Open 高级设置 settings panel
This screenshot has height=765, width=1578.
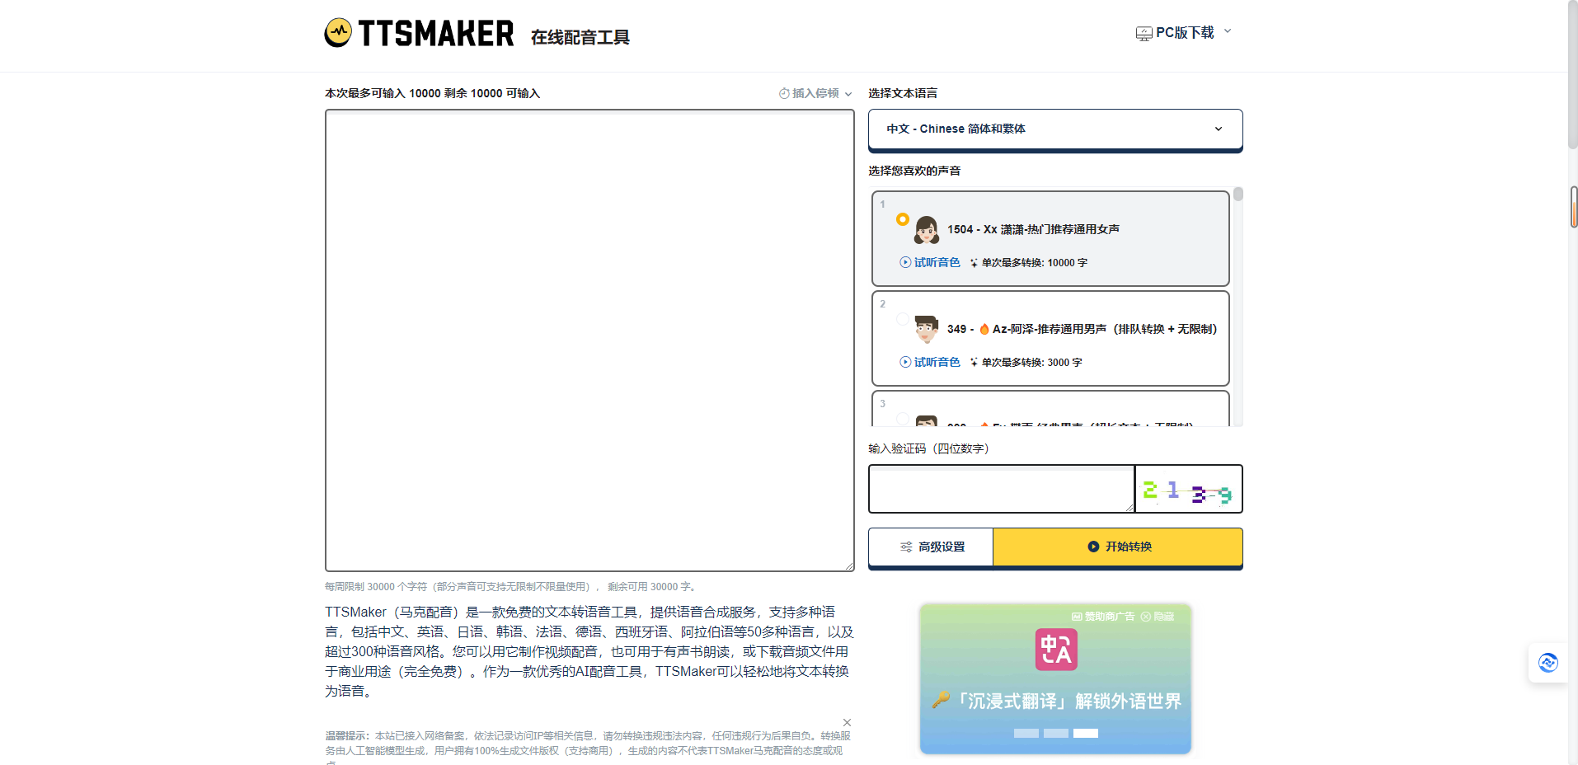[930, 547]
